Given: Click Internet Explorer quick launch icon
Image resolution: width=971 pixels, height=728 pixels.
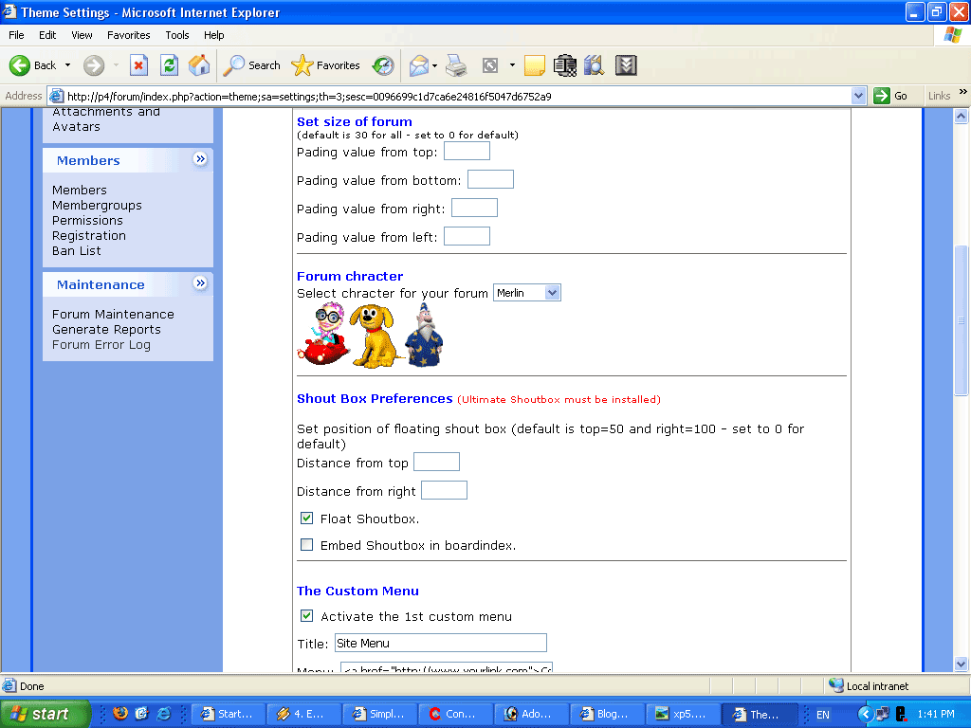Looking at the screenshot, I should tap(164, 713).
